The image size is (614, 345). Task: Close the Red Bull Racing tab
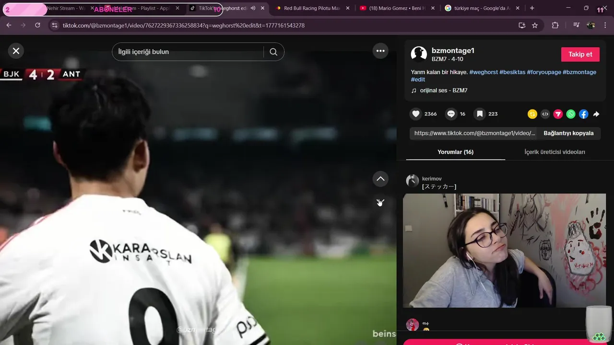348,8
